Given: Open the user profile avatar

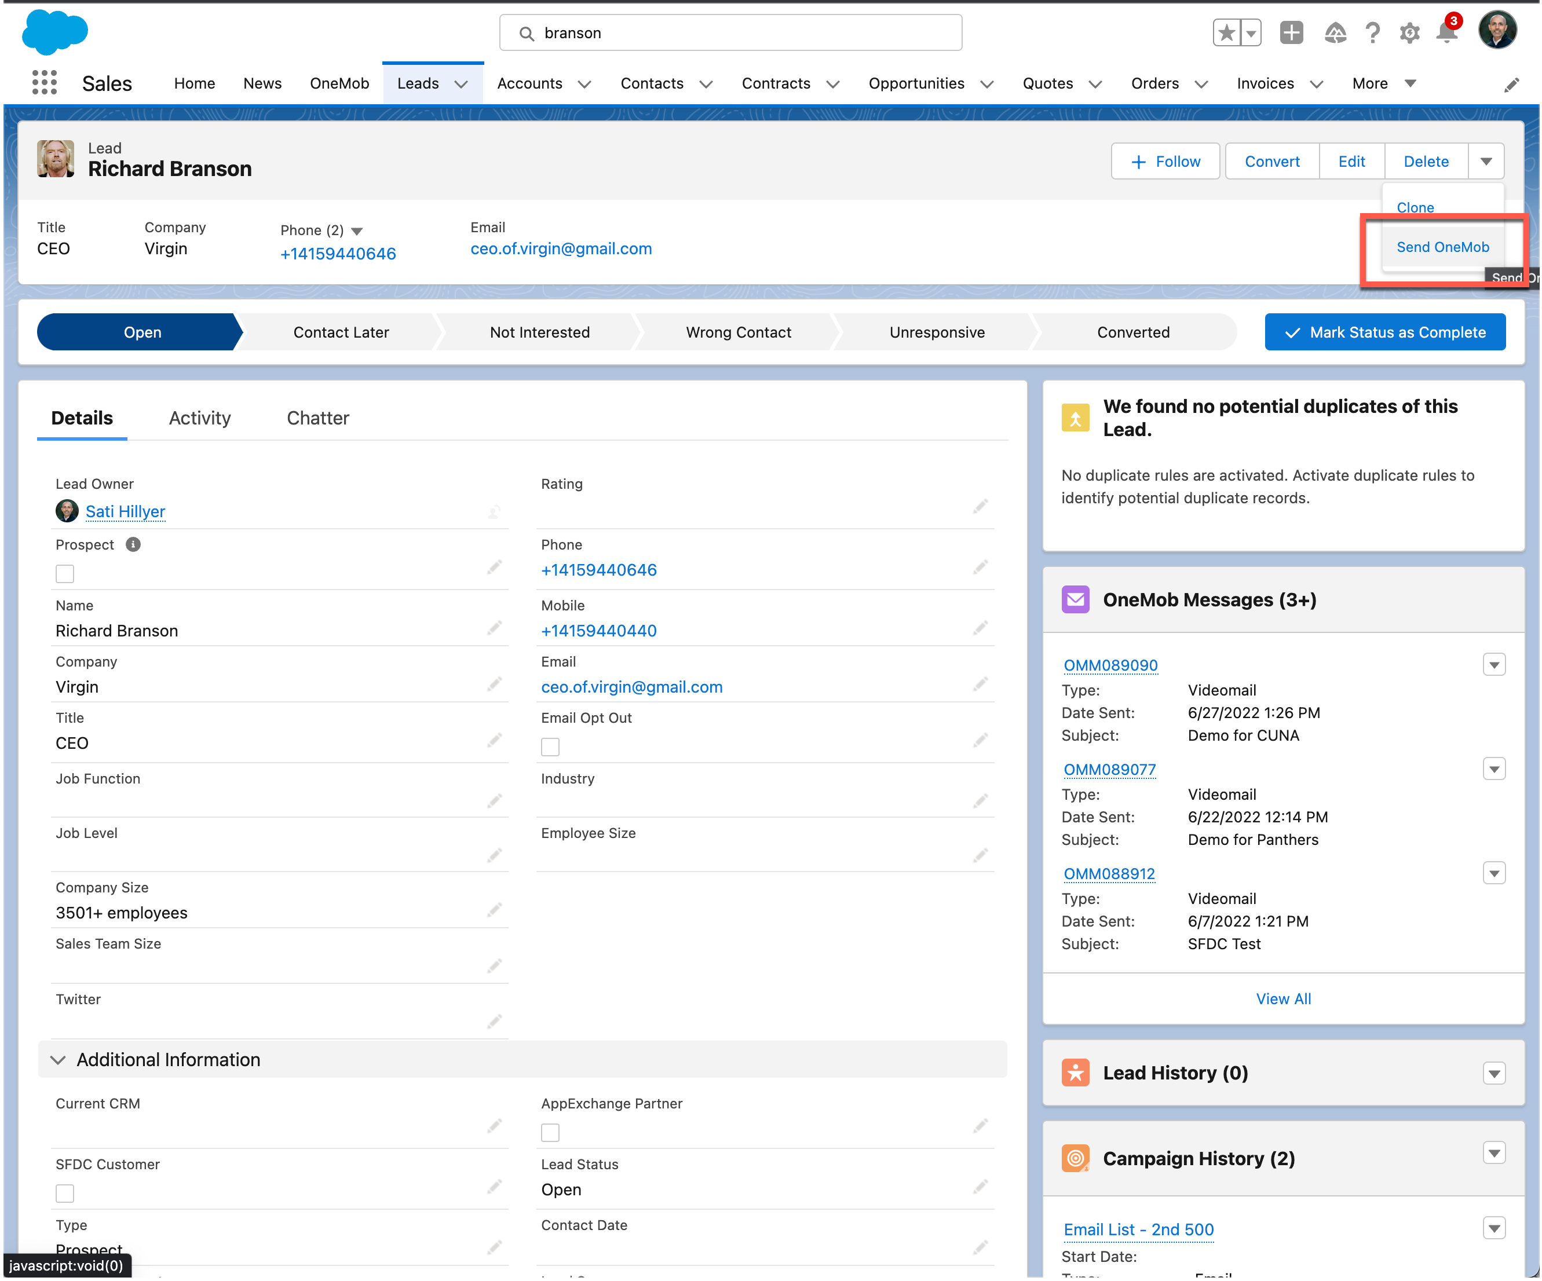Looking at the screenshot, I should click(x=1497, y=30).
